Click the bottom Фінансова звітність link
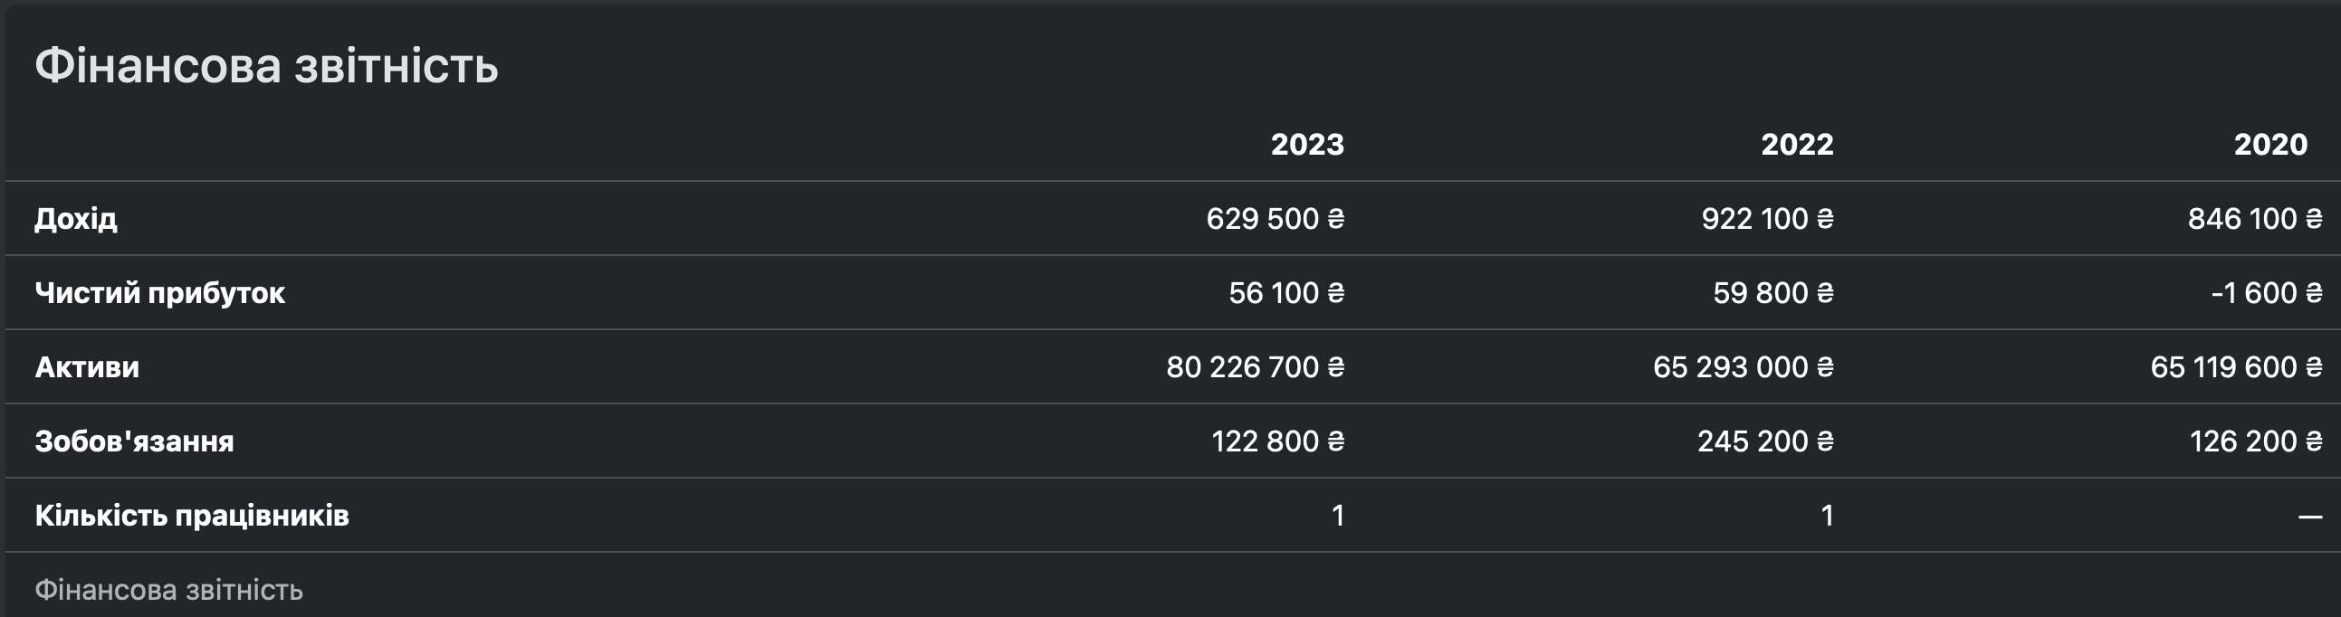 169,590
